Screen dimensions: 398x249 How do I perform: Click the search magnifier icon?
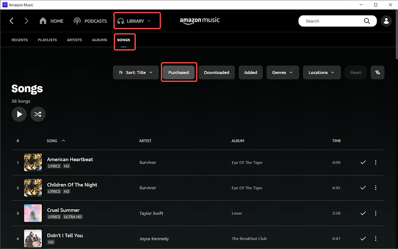(367, 21)
